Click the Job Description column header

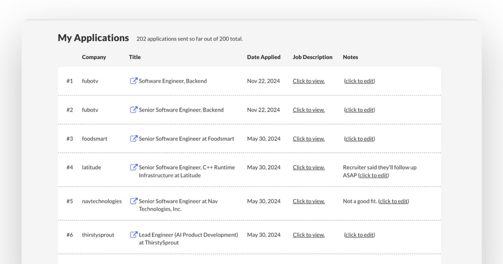312,57
